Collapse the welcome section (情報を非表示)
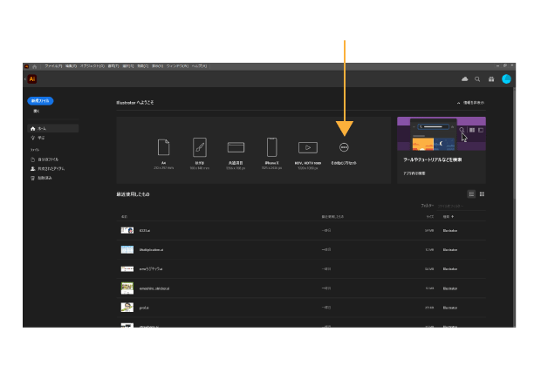Viewport: 541px width, 366px height. click(471, 103)
